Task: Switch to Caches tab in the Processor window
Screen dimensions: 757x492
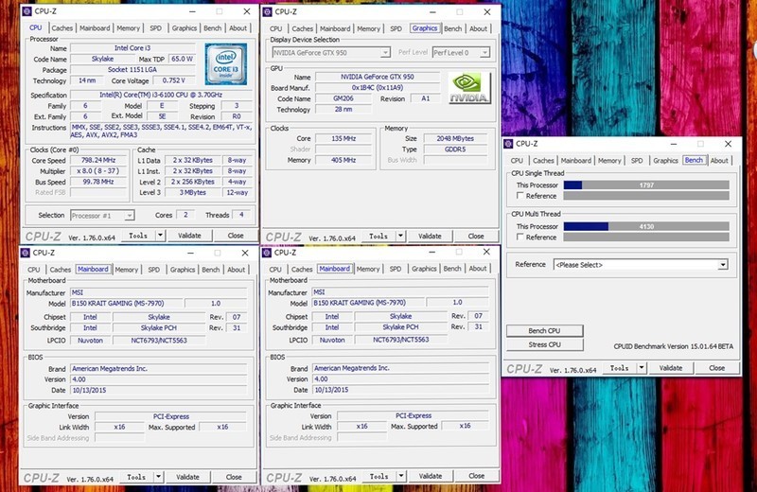Action: tap(61, 28)
